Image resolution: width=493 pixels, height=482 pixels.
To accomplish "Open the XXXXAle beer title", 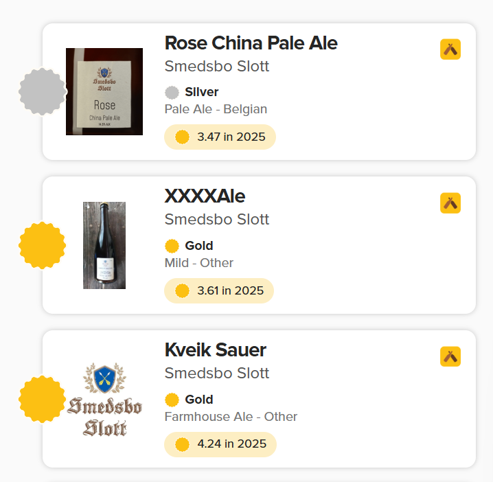I will pos(205,196).
